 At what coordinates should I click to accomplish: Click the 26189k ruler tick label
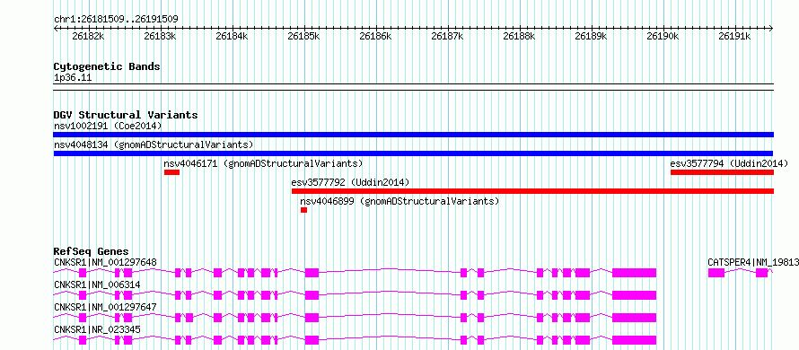[x=591, y=36]
